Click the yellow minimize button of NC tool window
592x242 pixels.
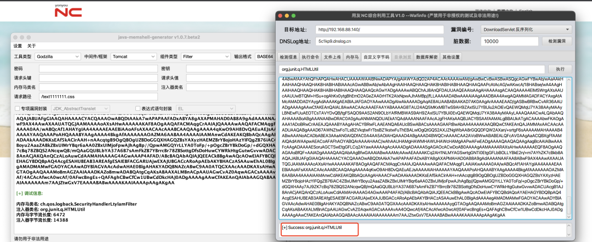click(x=287, y=15)
